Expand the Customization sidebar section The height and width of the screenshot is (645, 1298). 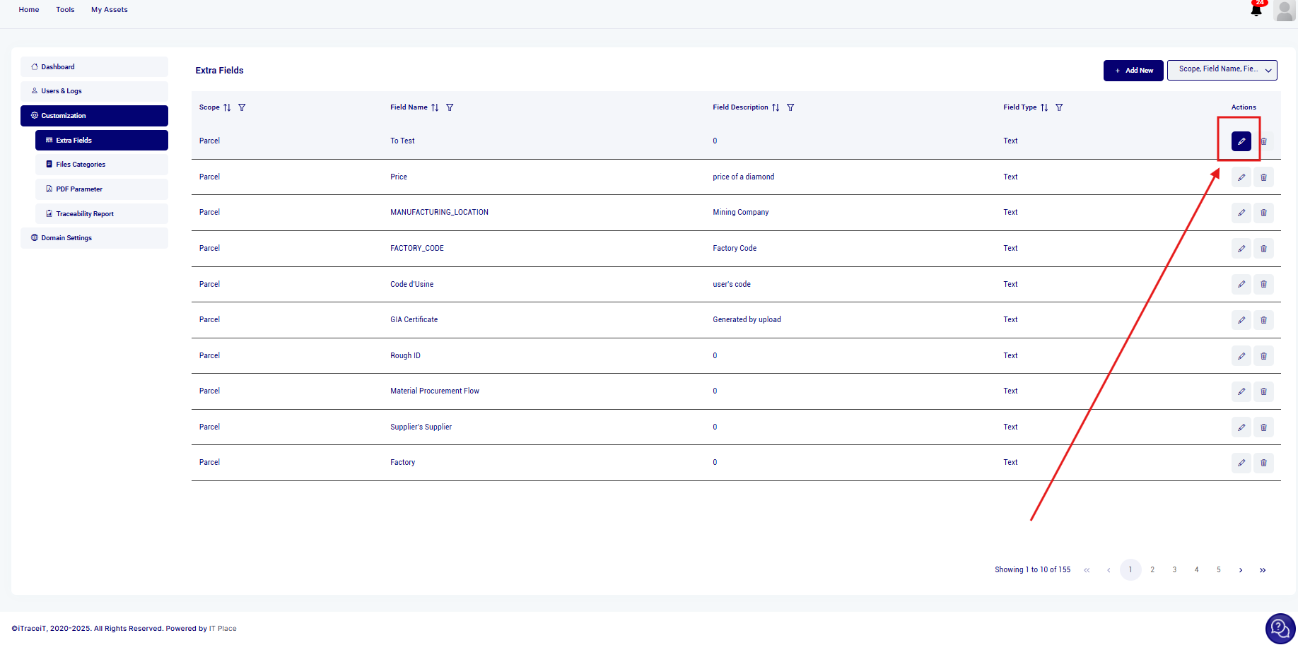click(94, 116)
